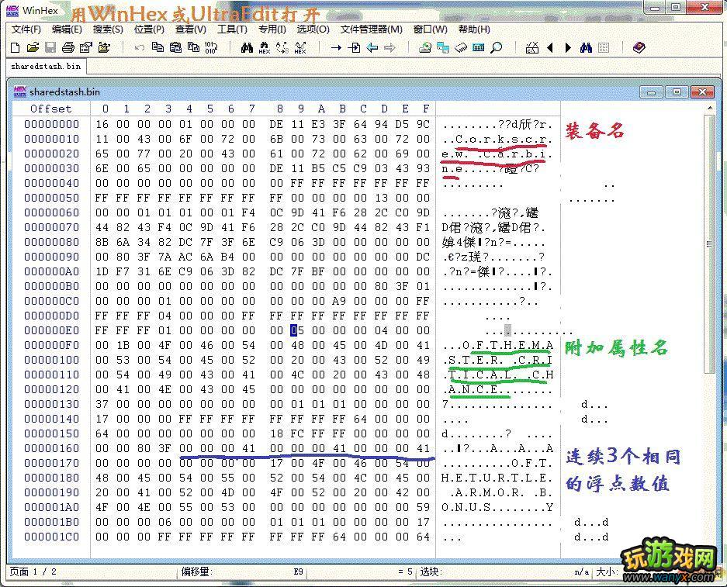The image size is (727, 587).
Task: Click the Offset column header
Action: click(50, 109)
